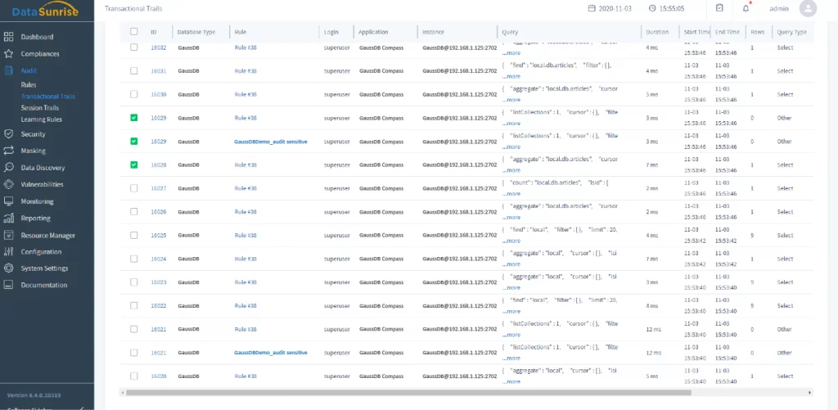Expand the Configuration sidebar section

41,252
